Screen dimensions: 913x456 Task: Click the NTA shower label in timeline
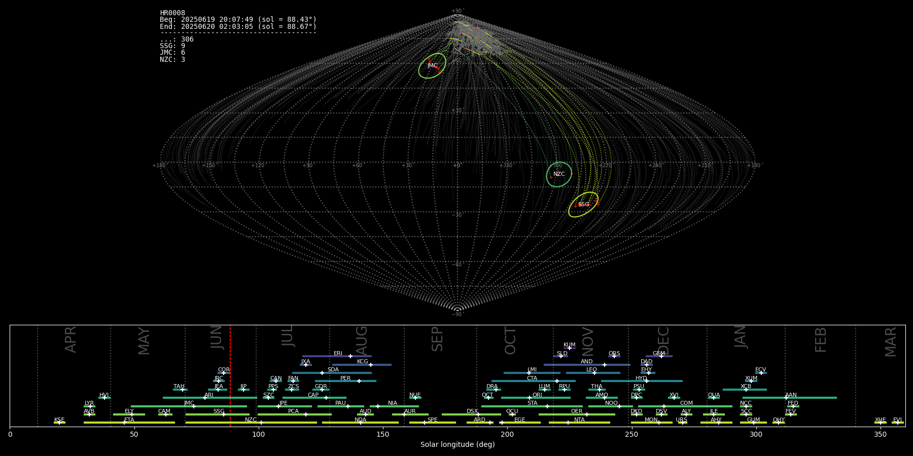tap(579, 420)
